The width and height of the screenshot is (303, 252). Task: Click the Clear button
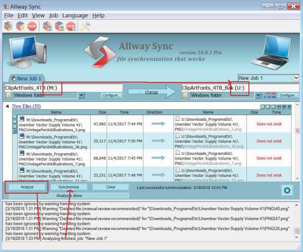coord(111,187)
